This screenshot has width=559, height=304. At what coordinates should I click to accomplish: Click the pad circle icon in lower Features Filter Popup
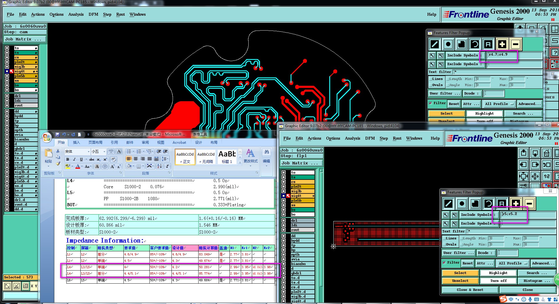point(462,204)
